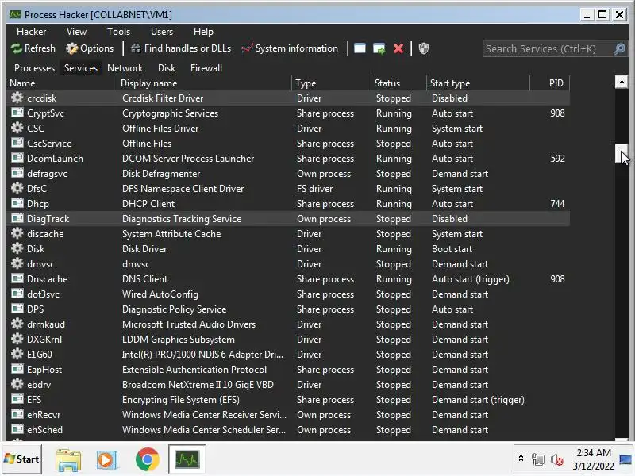The height and width of the screenshot is (476, 635).
Task: Click the DXGKrnl driver gear icon
Action: (x=17, y=339)
